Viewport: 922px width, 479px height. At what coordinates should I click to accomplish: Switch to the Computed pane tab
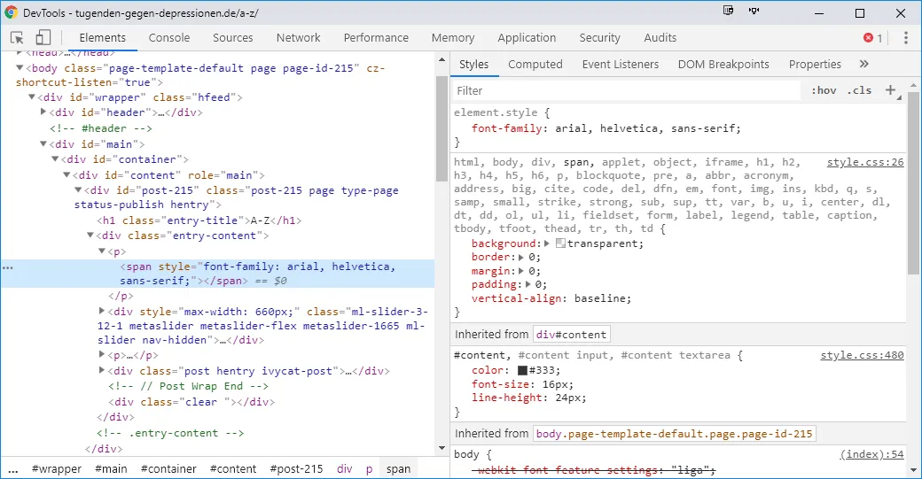535,64
